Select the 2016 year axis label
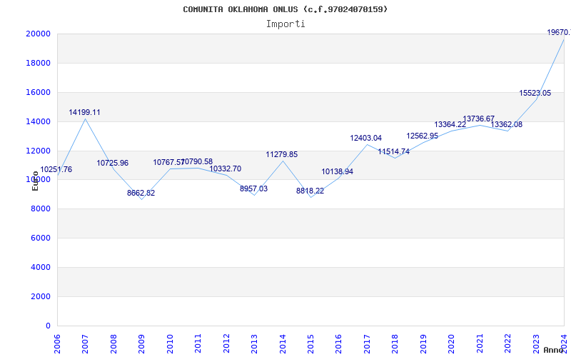This screenshot has height=357, width=571. click(x=338, y=344)
